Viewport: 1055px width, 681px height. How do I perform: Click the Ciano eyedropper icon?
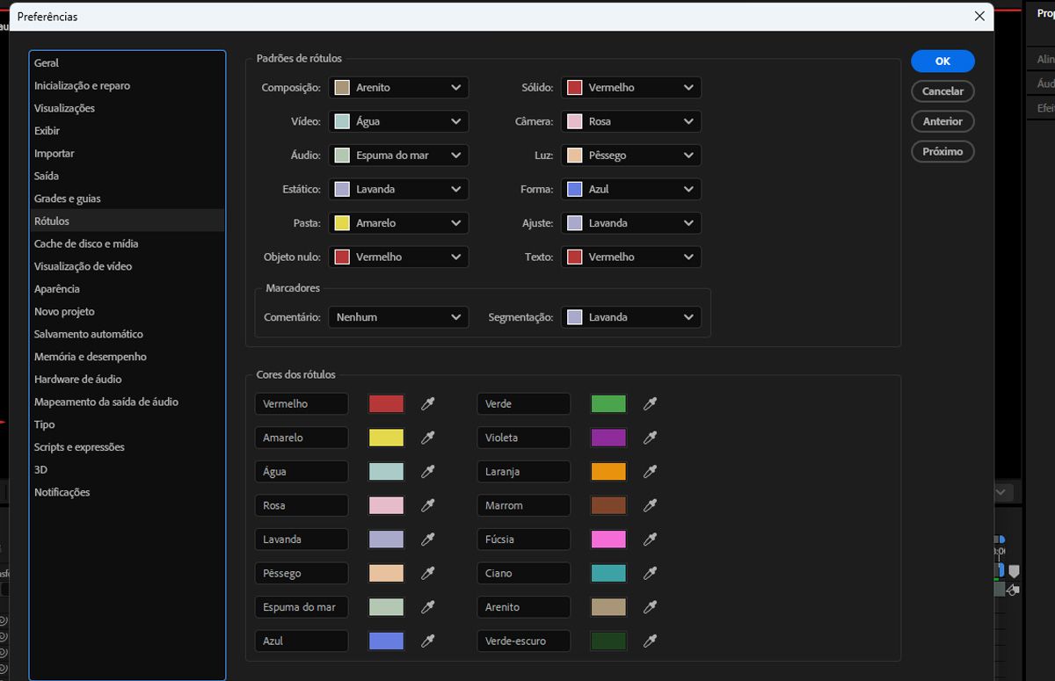click(x=651, y=573)
